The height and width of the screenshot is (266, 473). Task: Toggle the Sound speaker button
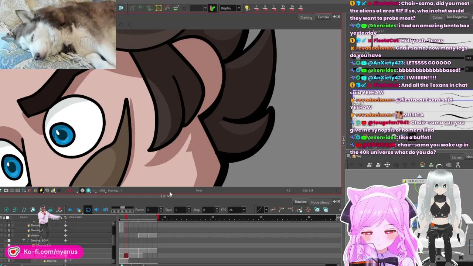96,209
